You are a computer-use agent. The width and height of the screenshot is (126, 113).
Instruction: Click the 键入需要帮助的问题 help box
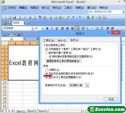tap(106, 12)
